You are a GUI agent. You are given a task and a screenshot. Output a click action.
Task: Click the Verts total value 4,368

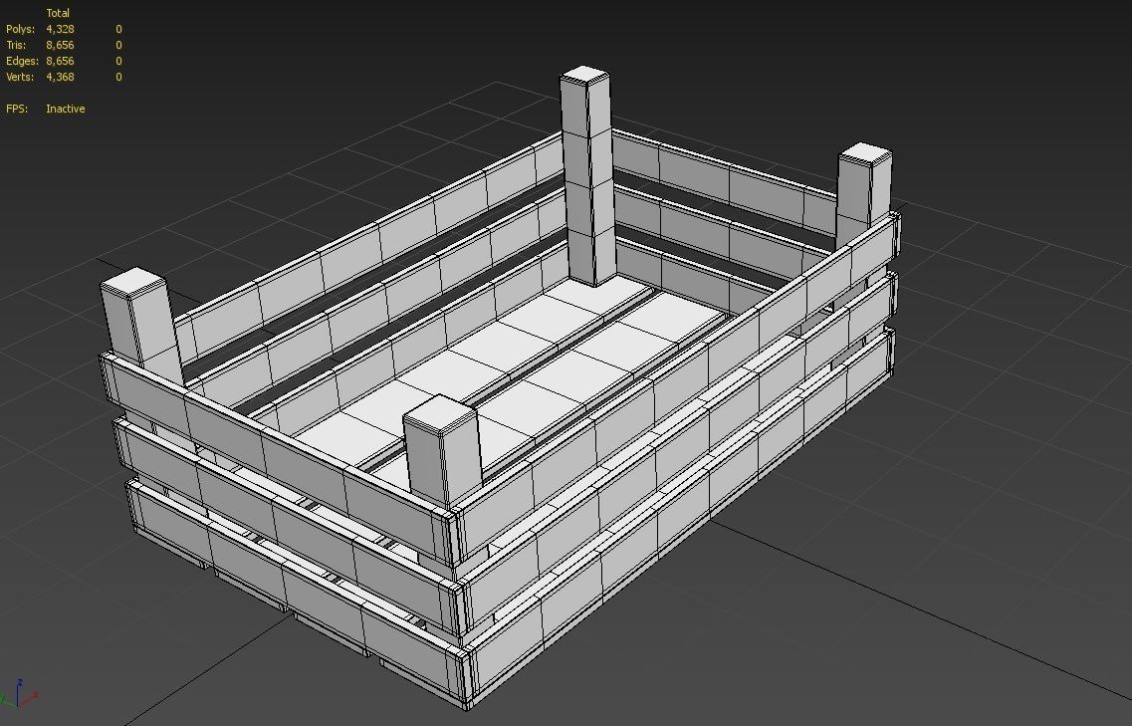[60, 77]
